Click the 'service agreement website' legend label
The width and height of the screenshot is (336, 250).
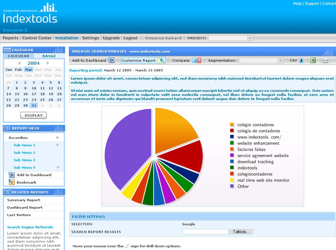click(263, 155)
